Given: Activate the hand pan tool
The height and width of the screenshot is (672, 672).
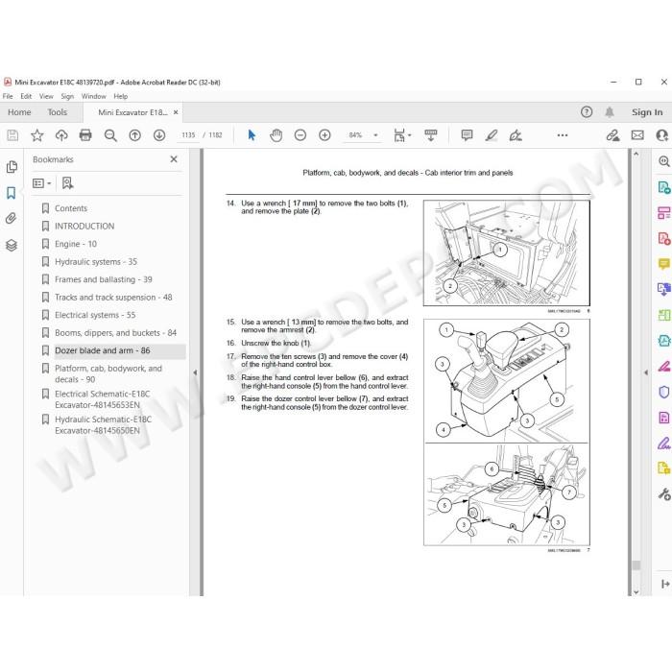Looking at the screenshot, I should point(276,135).
